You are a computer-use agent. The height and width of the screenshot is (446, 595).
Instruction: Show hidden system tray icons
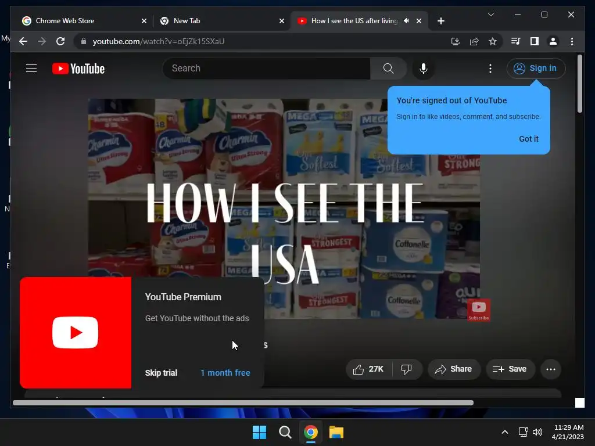tap(505, 432)
